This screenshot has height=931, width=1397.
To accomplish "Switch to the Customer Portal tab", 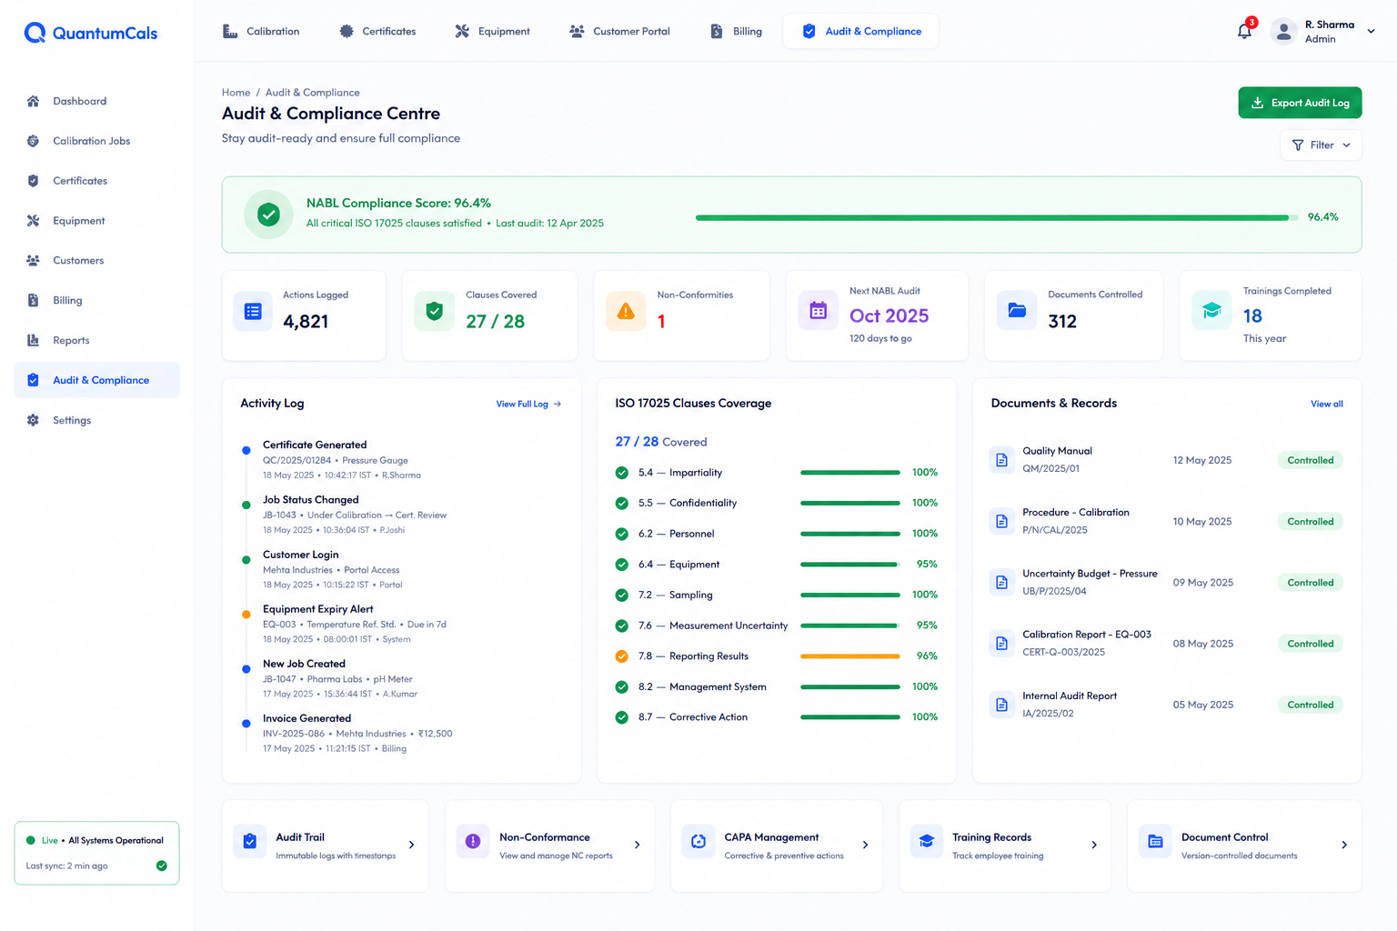I will [619, 31].
